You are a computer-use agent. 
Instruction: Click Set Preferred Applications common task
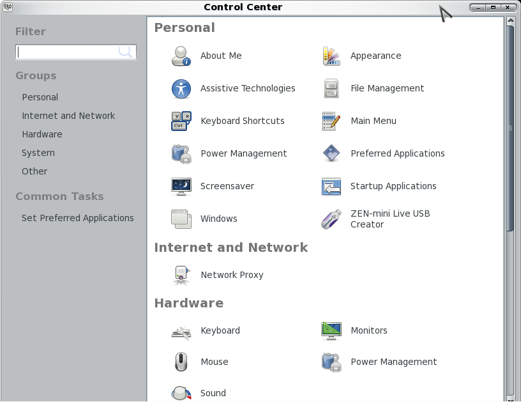click(78, 218)
